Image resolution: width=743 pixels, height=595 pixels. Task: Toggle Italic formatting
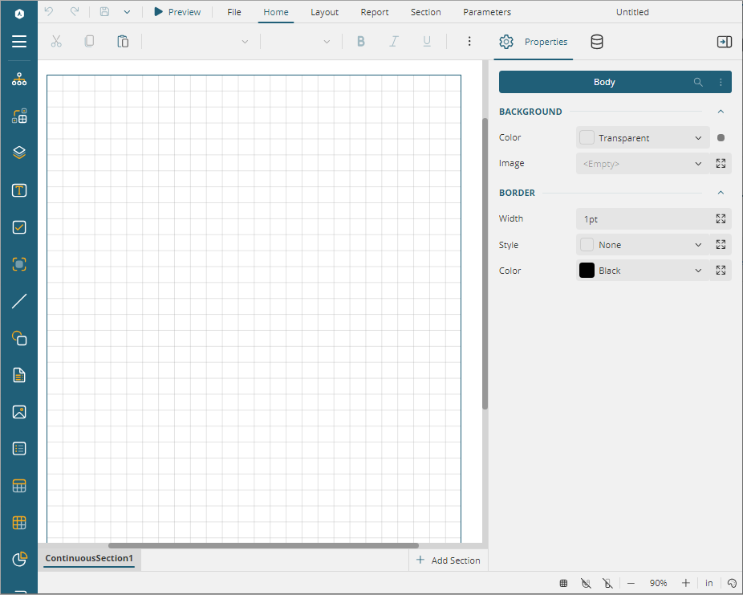(394, 42)
